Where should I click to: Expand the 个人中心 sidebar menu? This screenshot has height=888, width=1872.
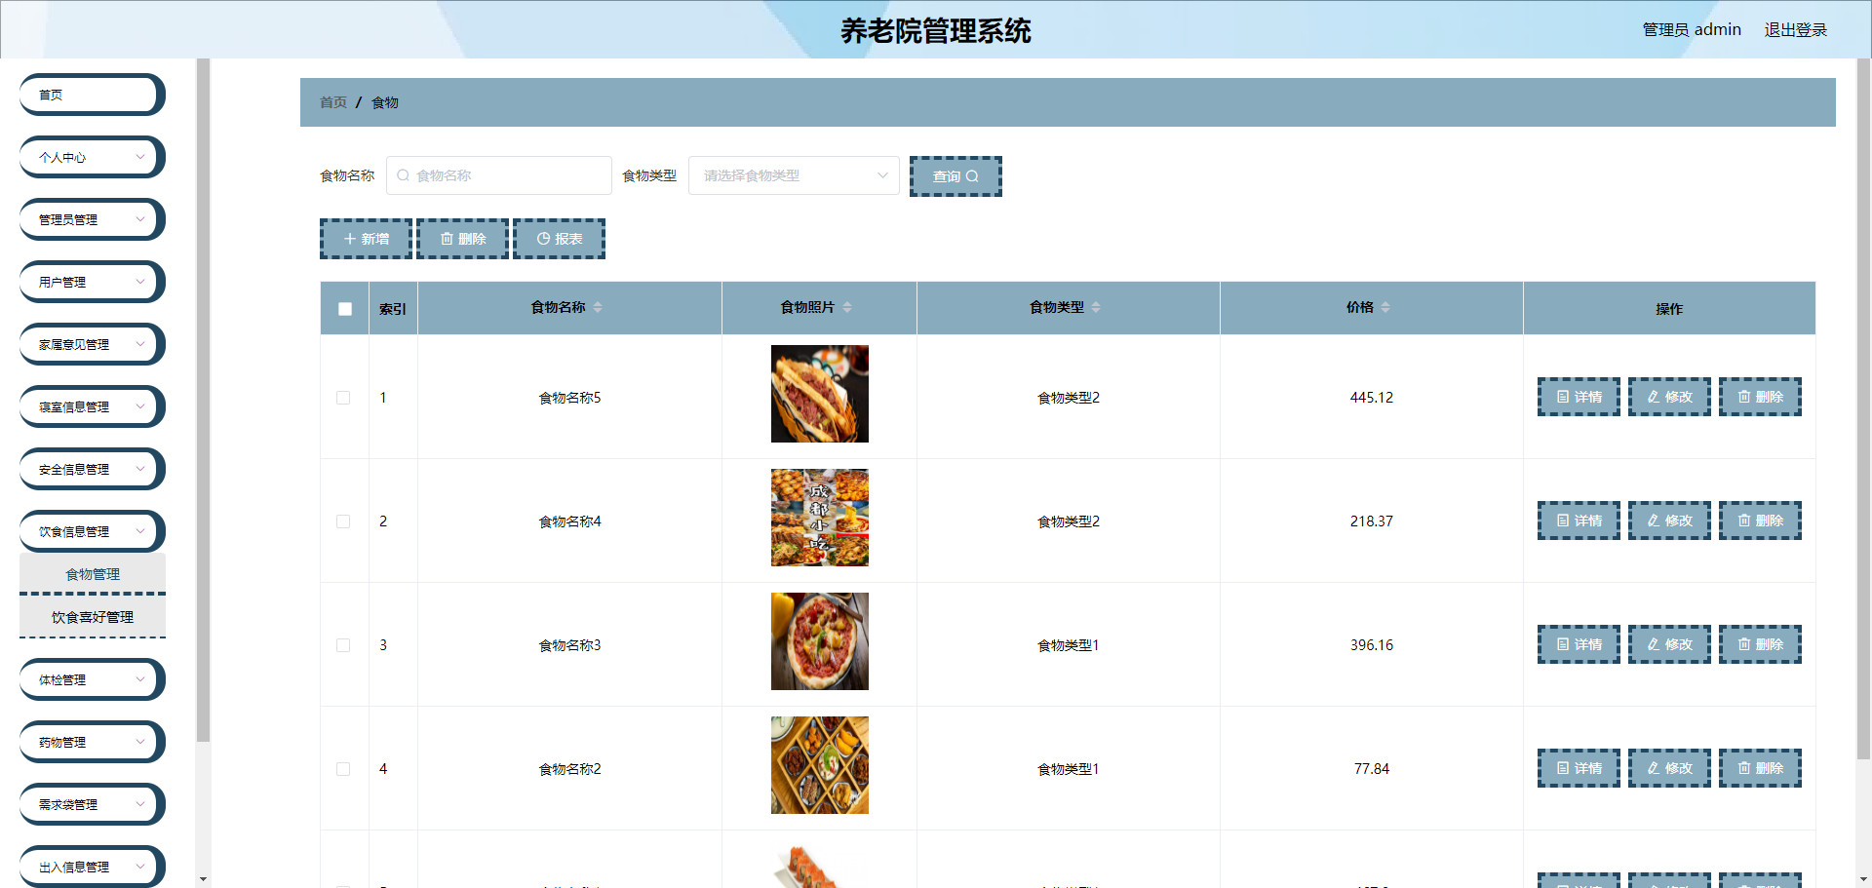pos(92,157)
